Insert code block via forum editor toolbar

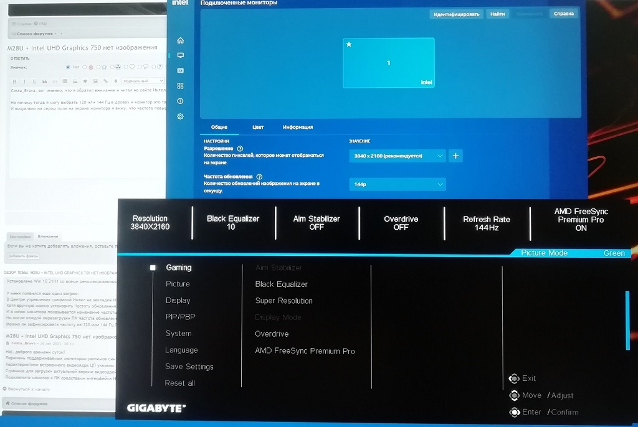[x=55, y=81]
